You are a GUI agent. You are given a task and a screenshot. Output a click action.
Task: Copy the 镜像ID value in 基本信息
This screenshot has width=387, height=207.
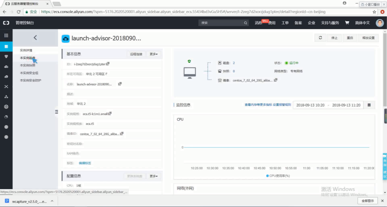click(122, 134)
